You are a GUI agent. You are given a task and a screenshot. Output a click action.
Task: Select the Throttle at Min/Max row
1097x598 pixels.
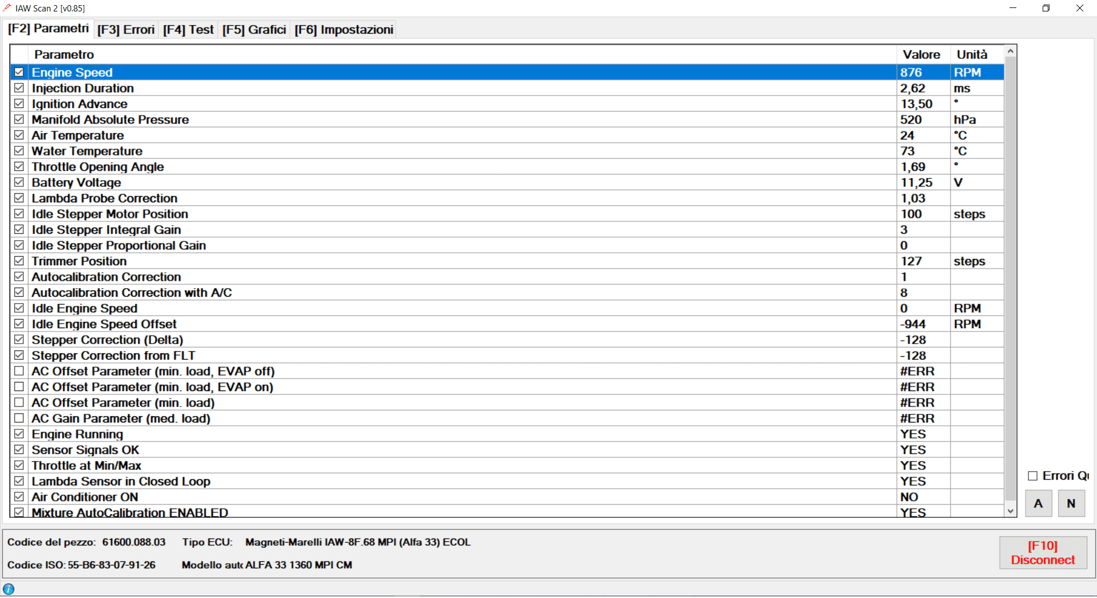(507, 465)
